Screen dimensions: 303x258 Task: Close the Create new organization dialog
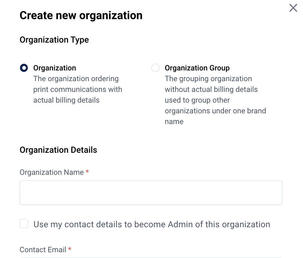point(293,8)
